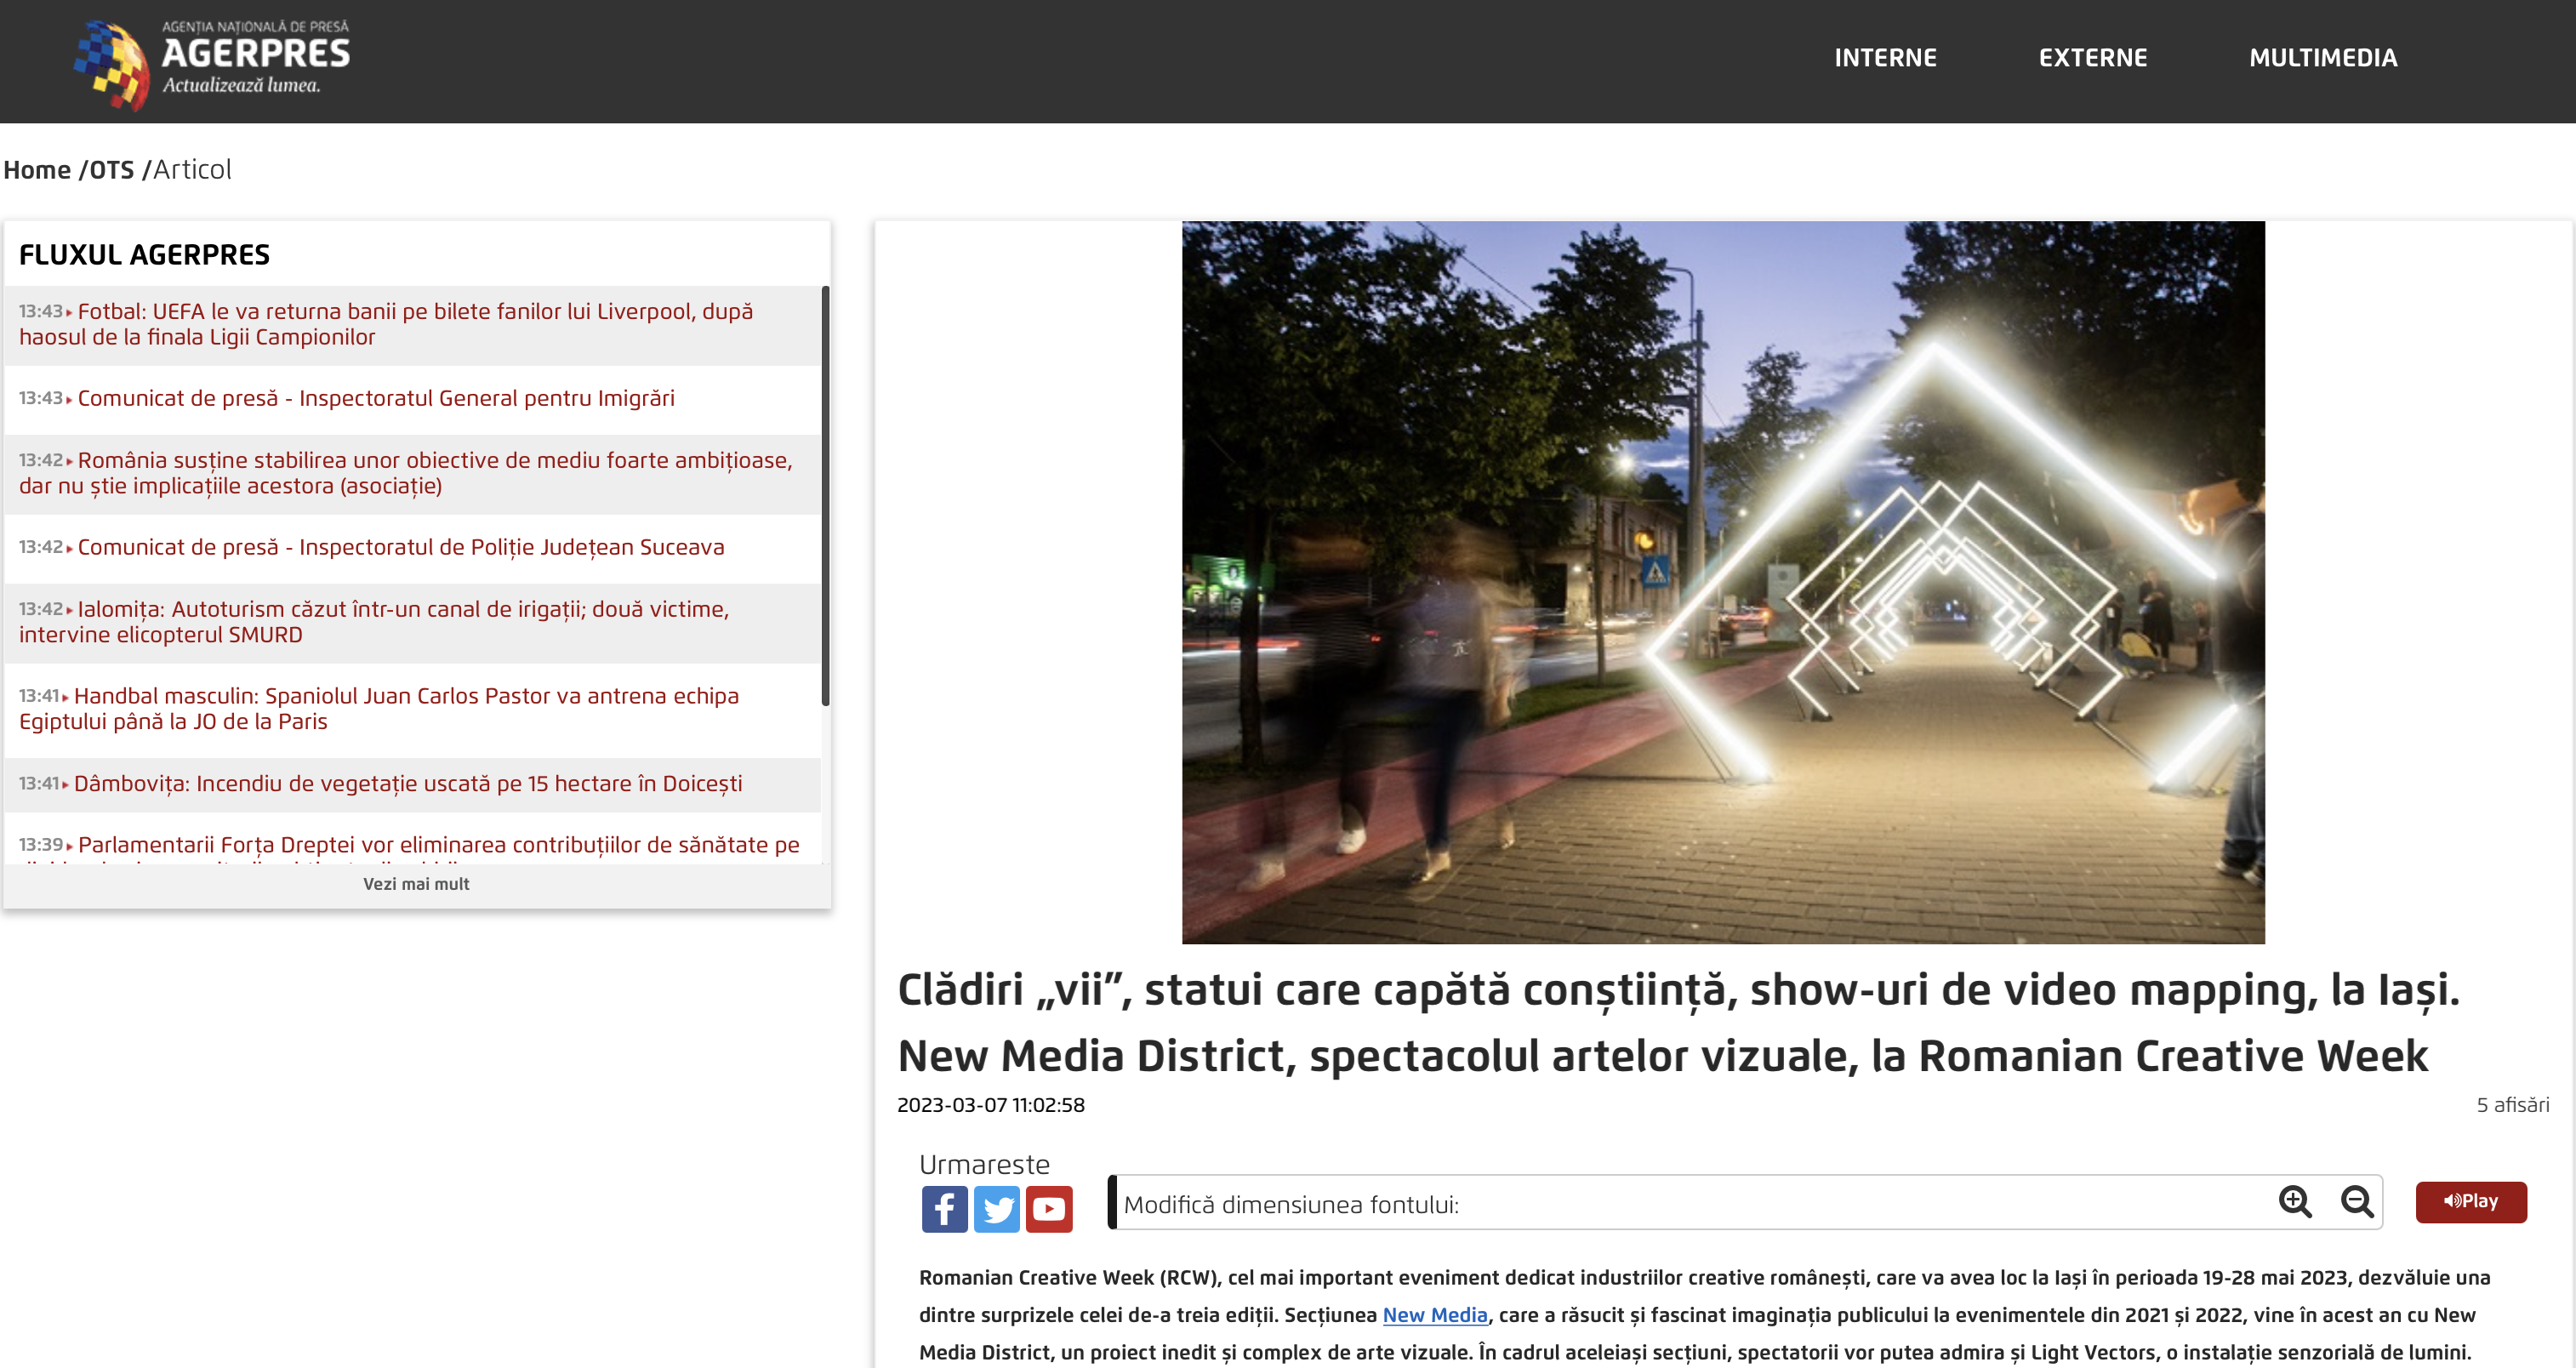Open Inspectoratul General pentru Imigrări press release
The width and height of the screenshot is (2576, 1368).
tap(376, 398)
